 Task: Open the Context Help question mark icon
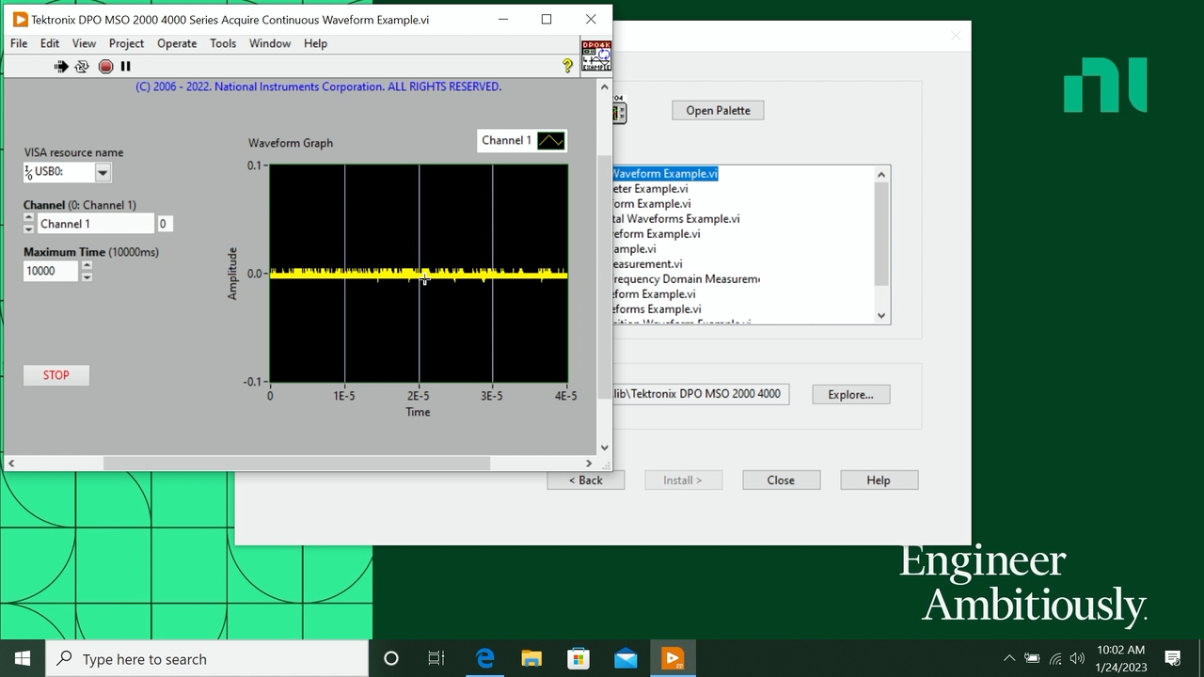click(x=567, y=66)
